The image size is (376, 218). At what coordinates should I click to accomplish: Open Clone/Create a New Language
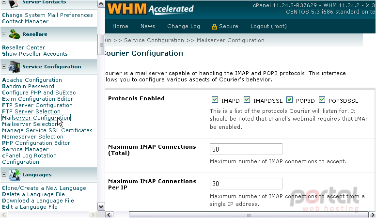coord(44,188)
